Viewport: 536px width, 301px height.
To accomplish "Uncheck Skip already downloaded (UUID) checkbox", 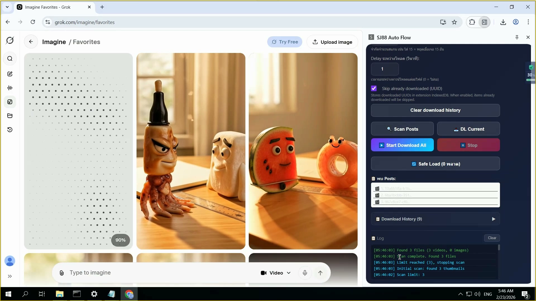I will click(x=374, y=88).
